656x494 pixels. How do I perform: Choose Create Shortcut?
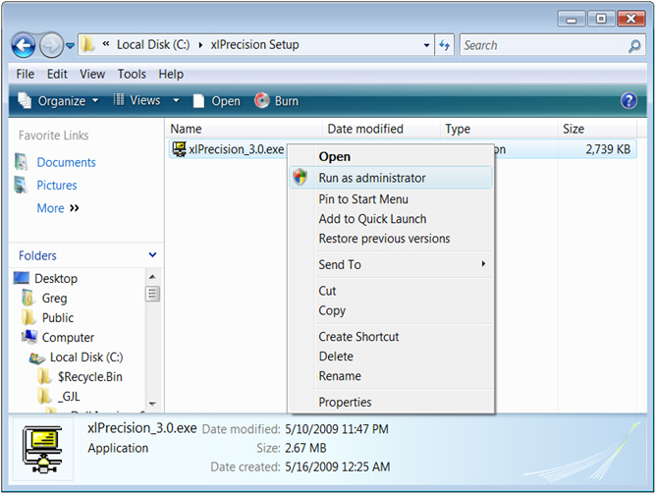tap(391, 336)
